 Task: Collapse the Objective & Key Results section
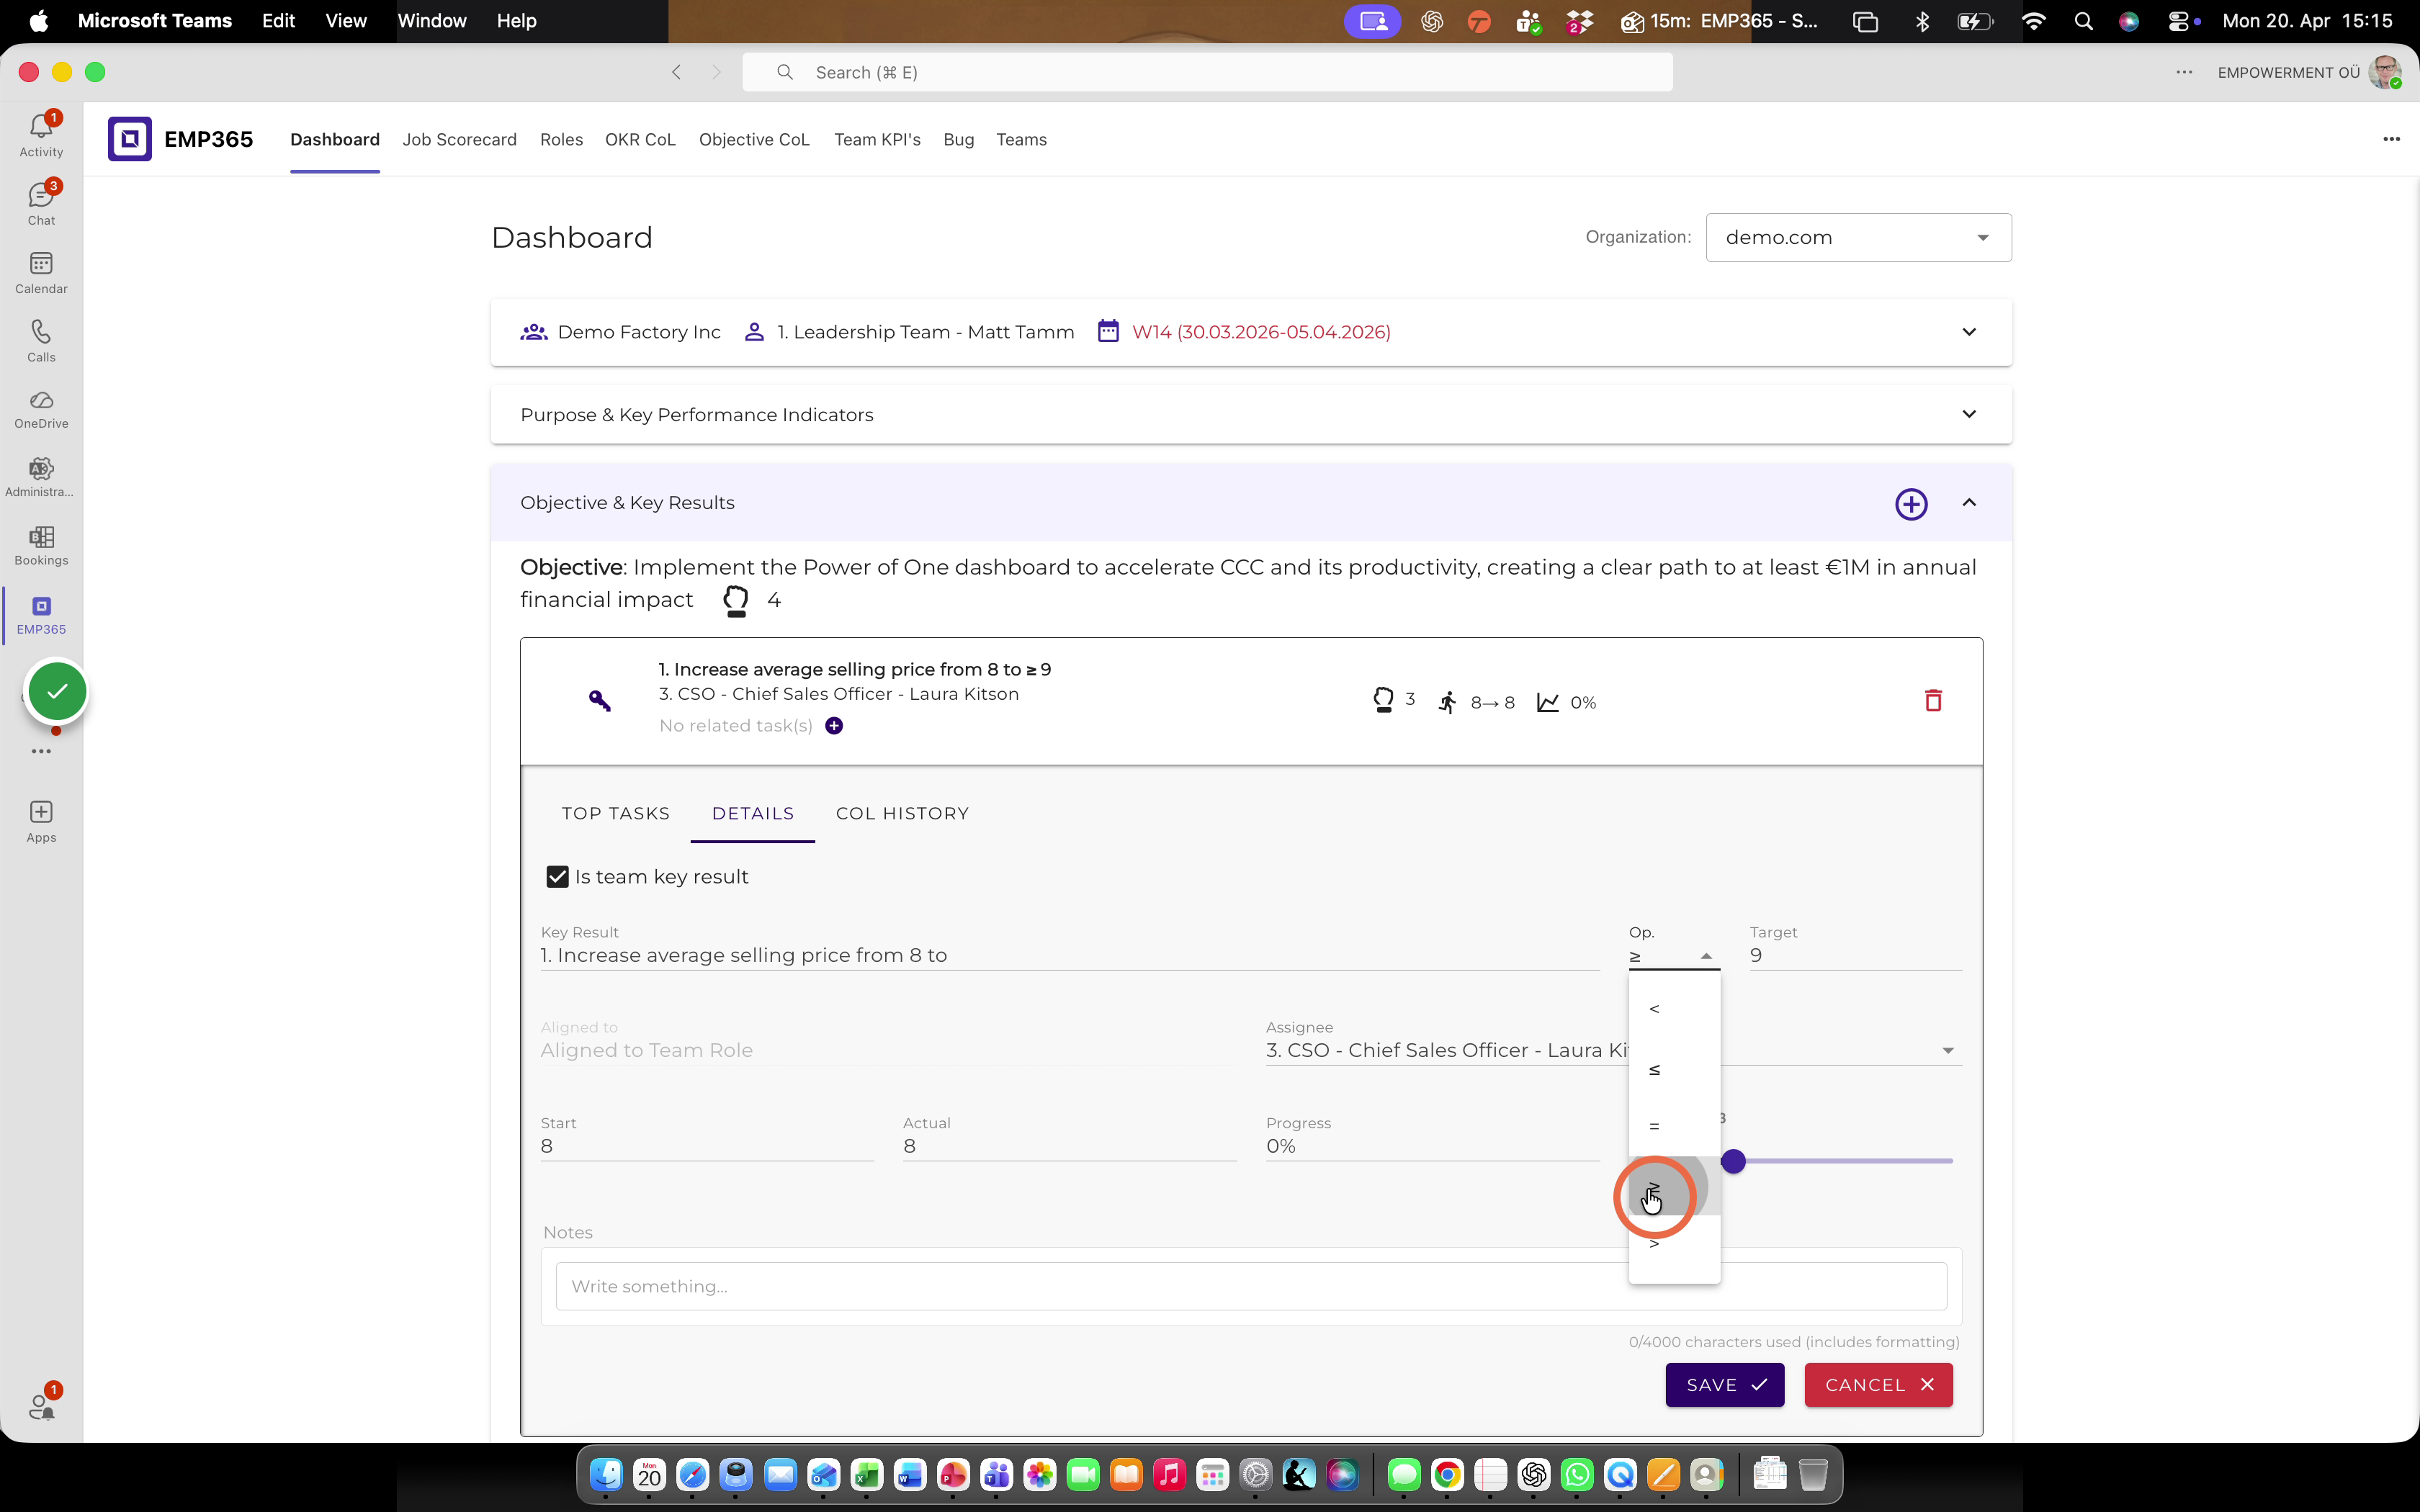[1968, 503]
